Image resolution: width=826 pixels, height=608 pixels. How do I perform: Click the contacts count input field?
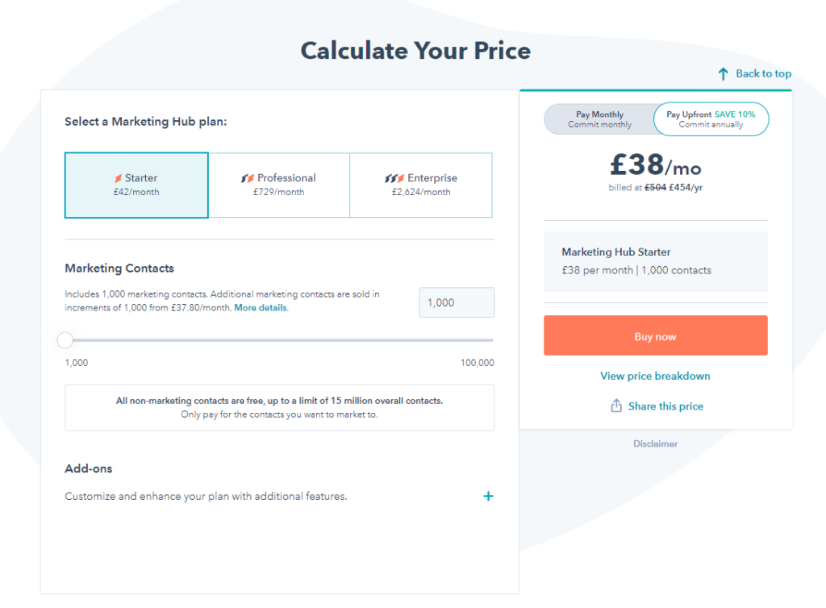coord(457,302)
